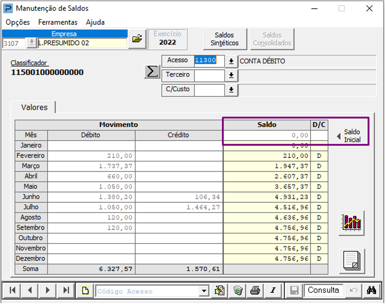The image size is (386, 306).
Task: Click the Crédito column header
Action: coord(179,135)
